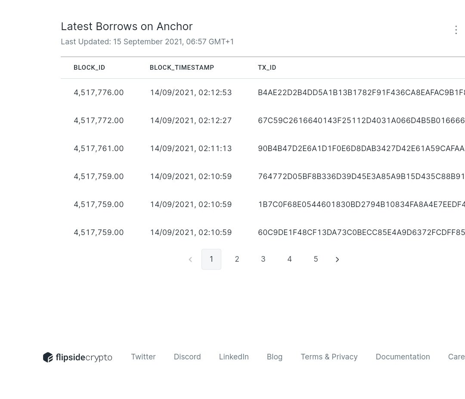Click block ID 4,517,772.00
Screen dimensions: 465x399
pyautogui.click(x=99, y=121)
